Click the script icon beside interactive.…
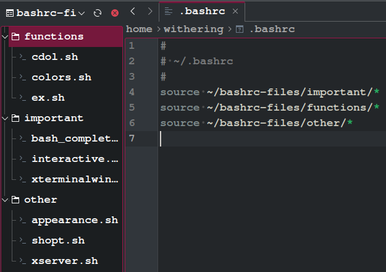 pos(23,159)
